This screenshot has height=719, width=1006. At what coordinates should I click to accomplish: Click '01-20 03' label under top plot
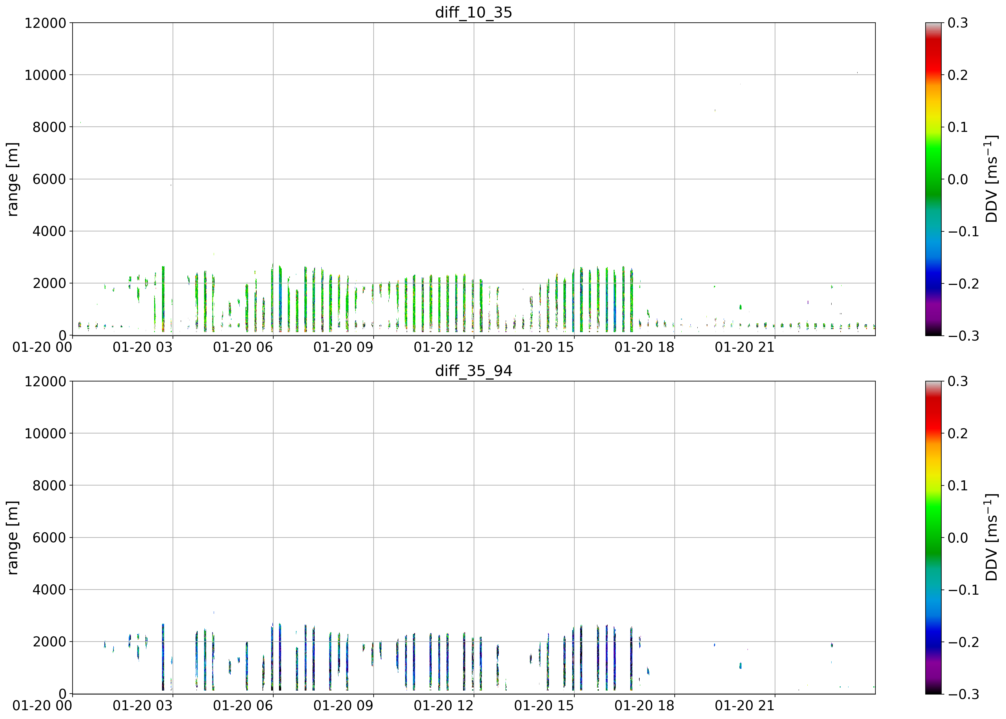tap(142, 347)
